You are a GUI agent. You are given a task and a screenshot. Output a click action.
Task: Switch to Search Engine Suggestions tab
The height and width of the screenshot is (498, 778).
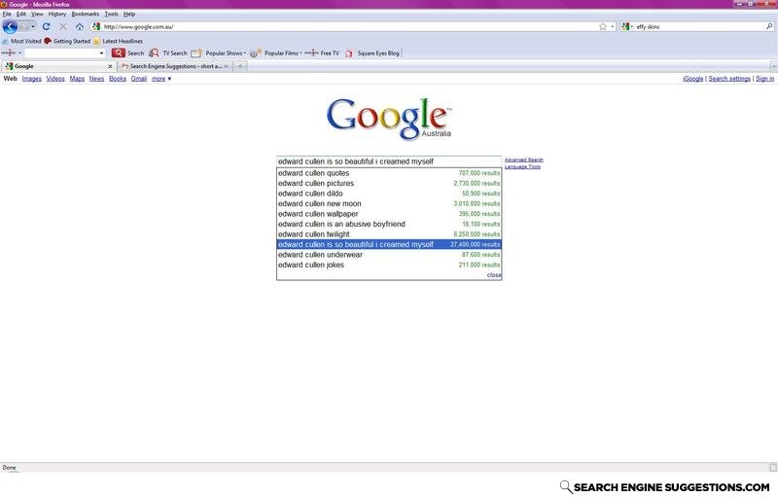tap(175, 66)
